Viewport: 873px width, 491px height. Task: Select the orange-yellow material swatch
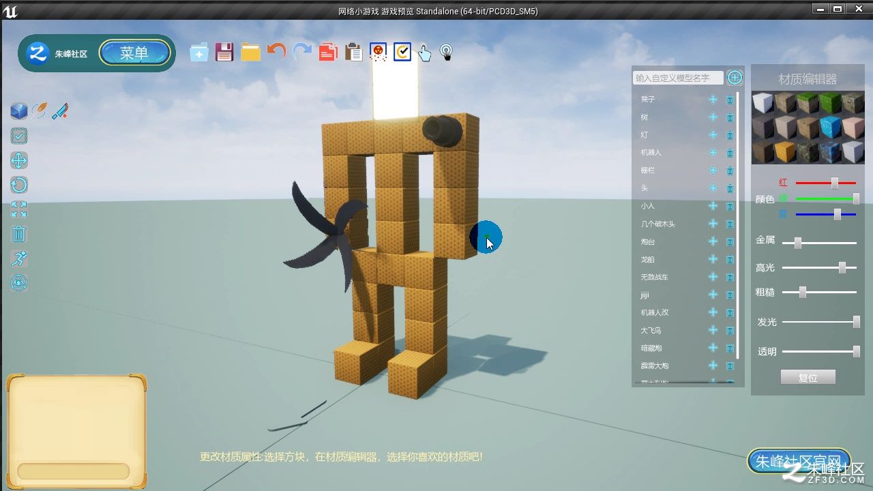pyautogui.click(x=786, y=151)
